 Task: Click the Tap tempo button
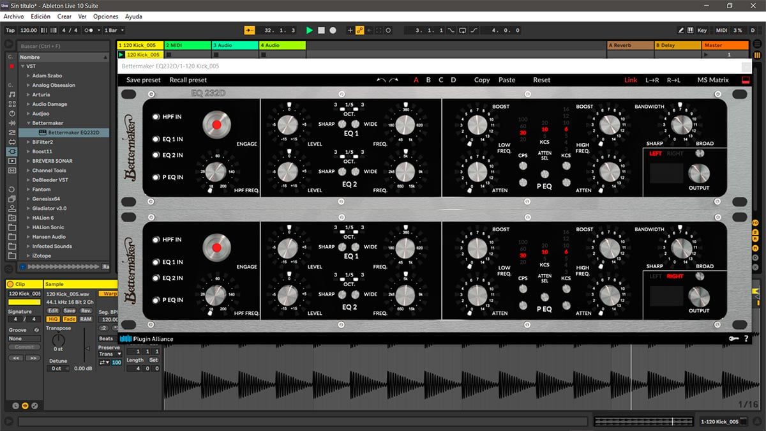point(10,30)
